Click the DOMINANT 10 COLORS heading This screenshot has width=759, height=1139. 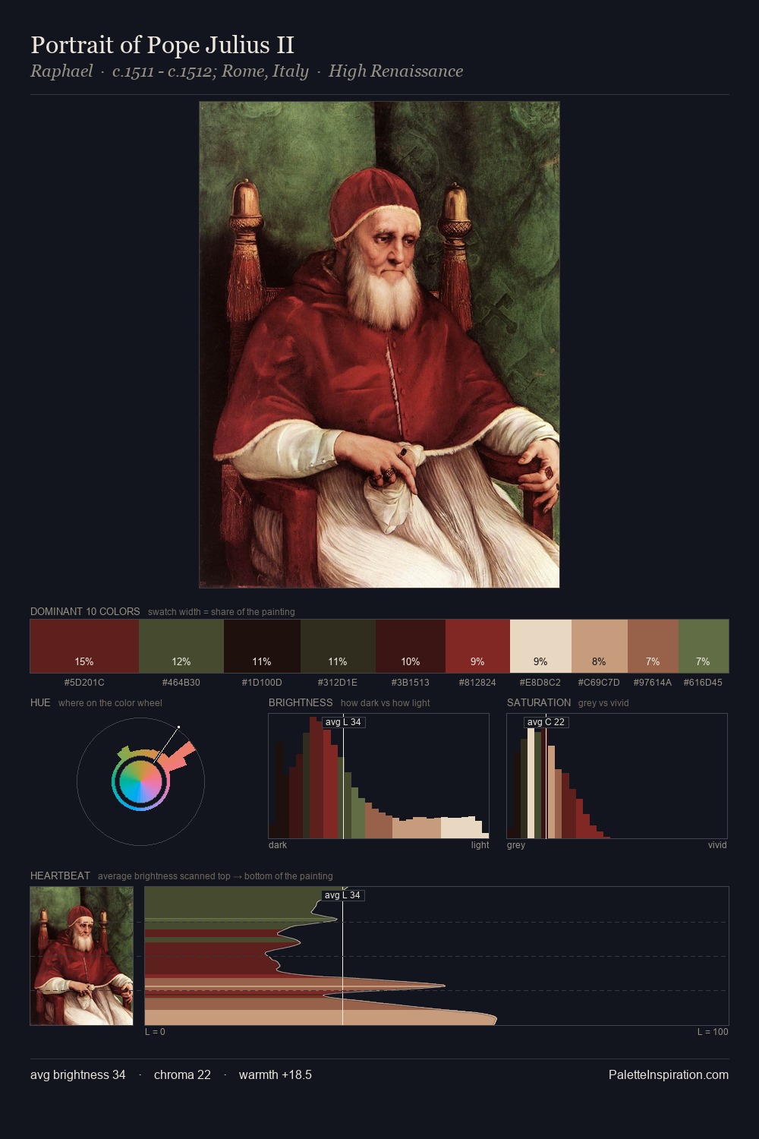coord(85,611)
